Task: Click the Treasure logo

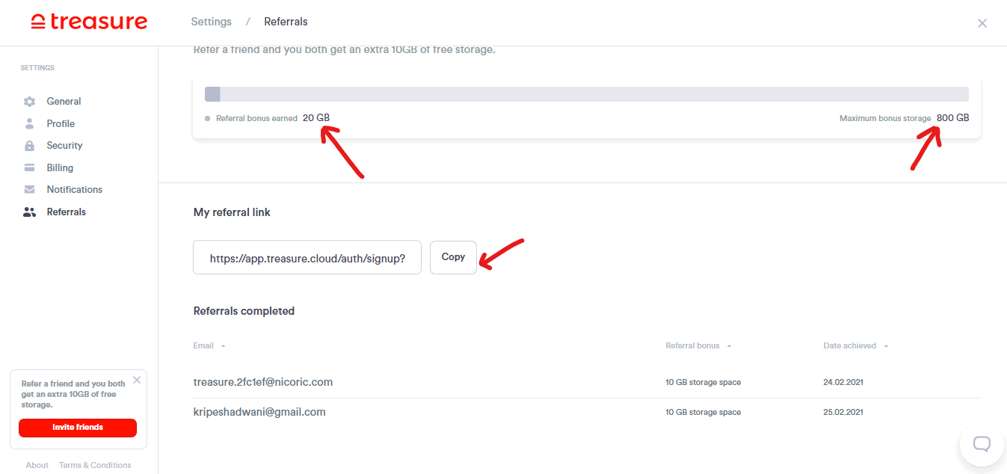Action: [x=90, y=22]
